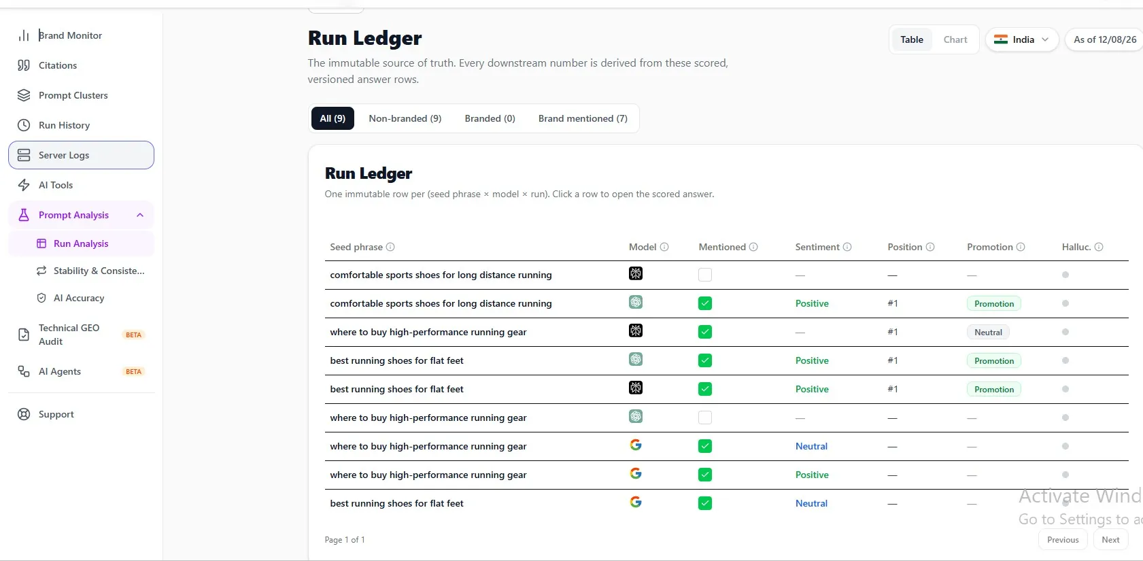Viewport: 1143px width, 561px height.
Task: Toggle the unchecked Mentioned box for comfortable sports shoes
Action: pos(705,275)
